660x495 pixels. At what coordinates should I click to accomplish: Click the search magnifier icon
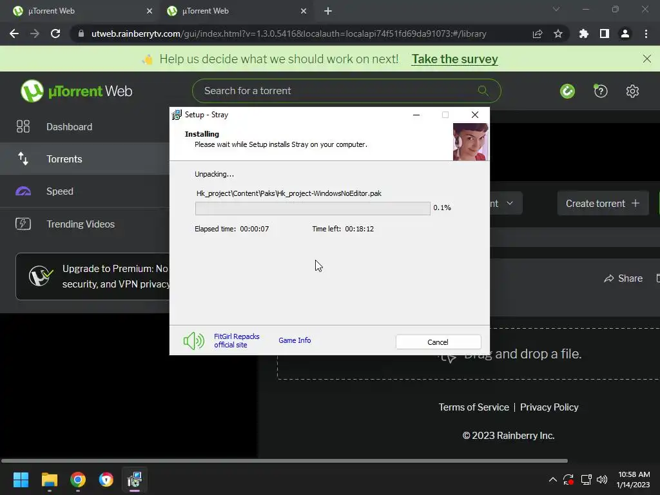(x=483, y=90)
